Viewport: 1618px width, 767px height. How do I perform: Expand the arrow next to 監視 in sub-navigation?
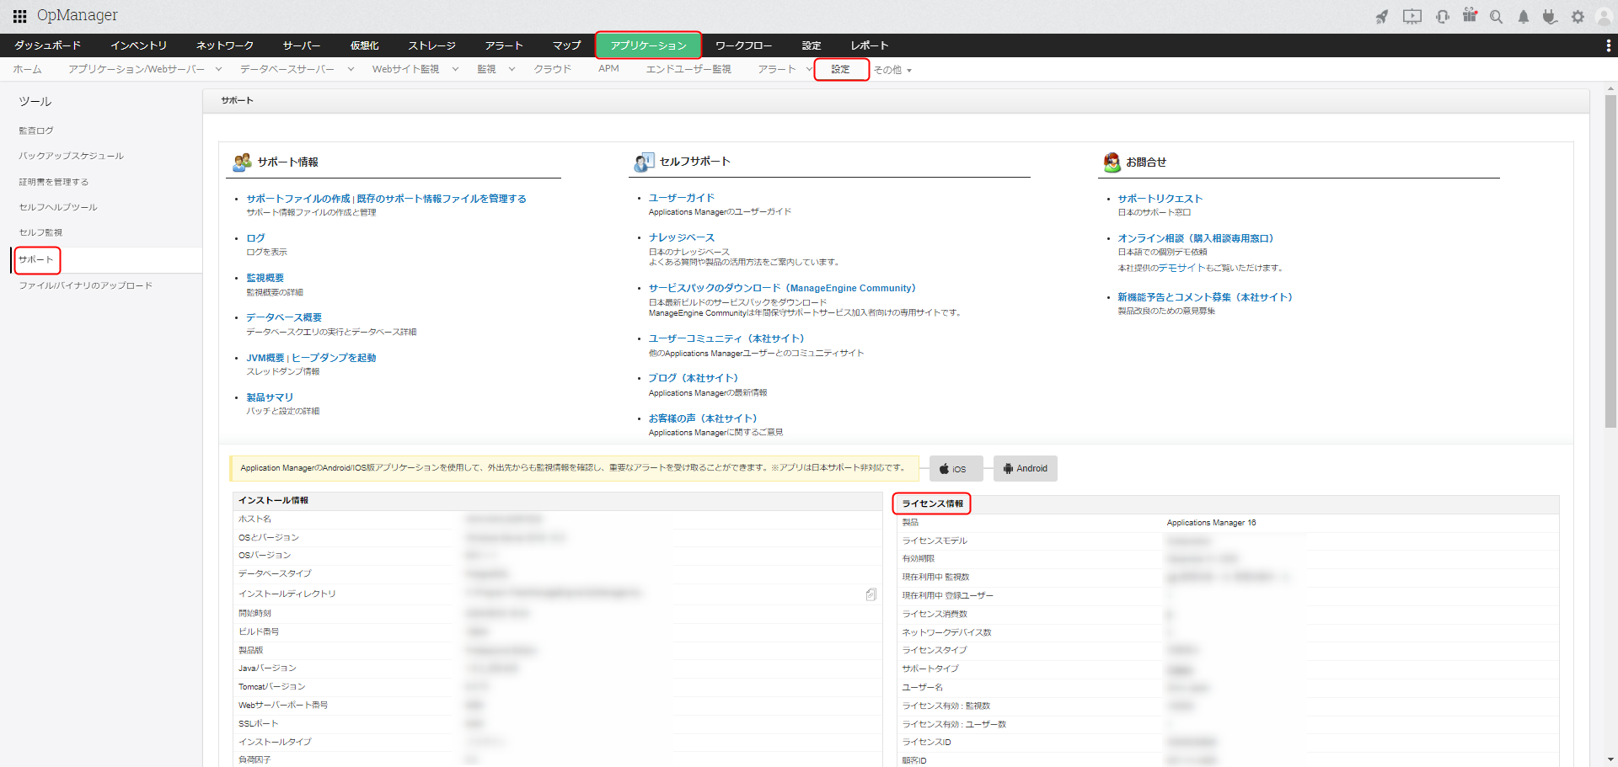[512, 69]
